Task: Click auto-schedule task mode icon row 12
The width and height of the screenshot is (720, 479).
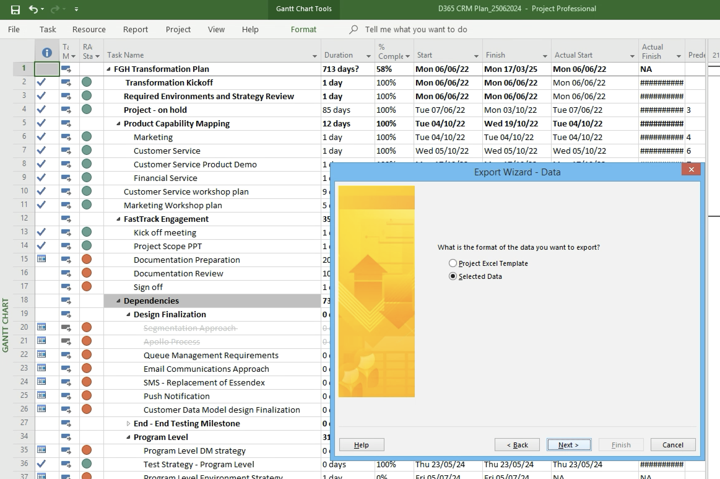Action: (66, 219)
